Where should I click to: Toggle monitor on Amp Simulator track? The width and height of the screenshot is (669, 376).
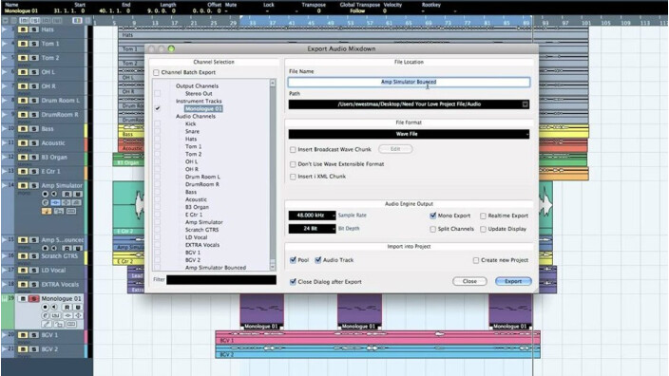tap(54, 194)
